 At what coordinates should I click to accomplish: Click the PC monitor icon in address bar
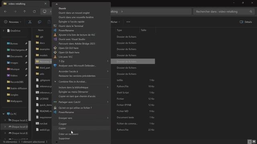click(45, 12)
